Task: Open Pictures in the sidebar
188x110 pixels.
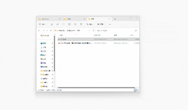Action: coord(43,55)
